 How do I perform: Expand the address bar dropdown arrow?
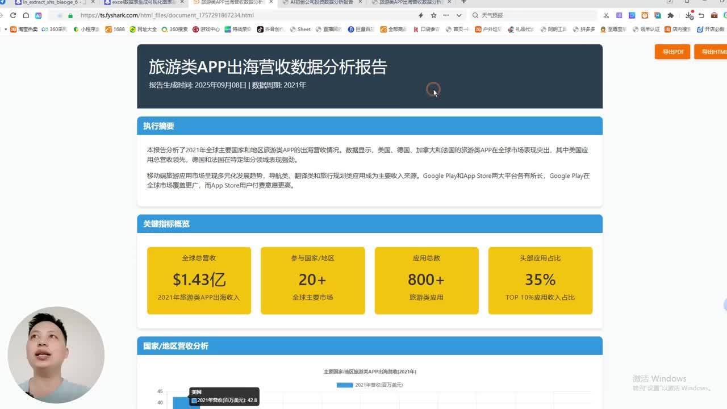pyautogui.click(x=458, y=15)
